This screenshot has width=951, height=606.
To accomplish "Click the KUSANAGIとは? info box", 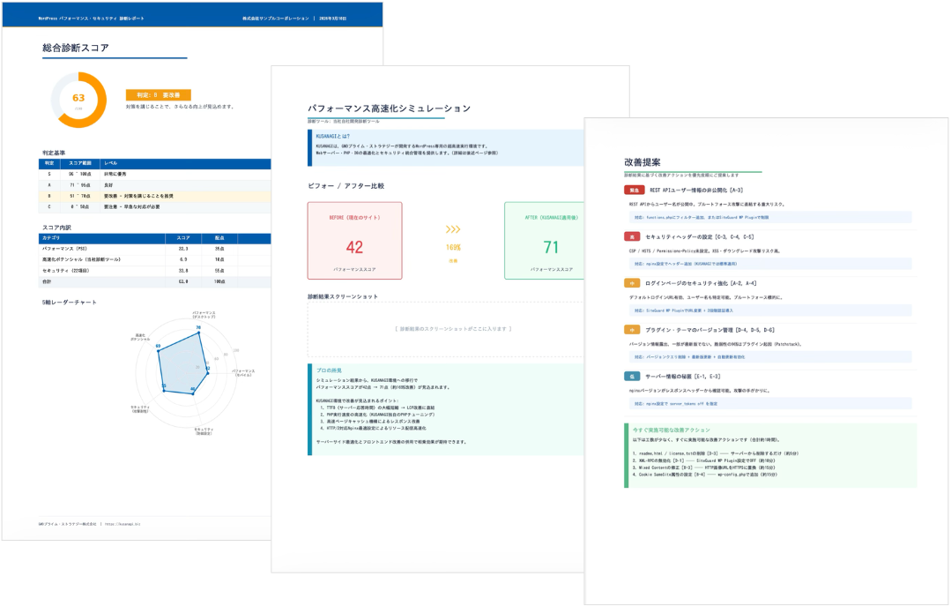I will pos(445,147).
